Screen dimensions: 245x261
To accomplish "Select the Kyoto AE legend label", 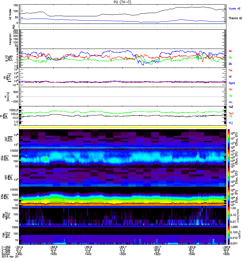I will point(235,8).
